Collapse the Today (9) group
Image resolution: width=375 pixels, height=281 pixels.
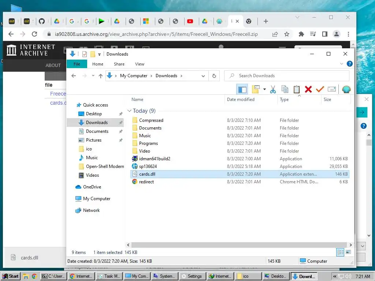click(x=129, y=110)
